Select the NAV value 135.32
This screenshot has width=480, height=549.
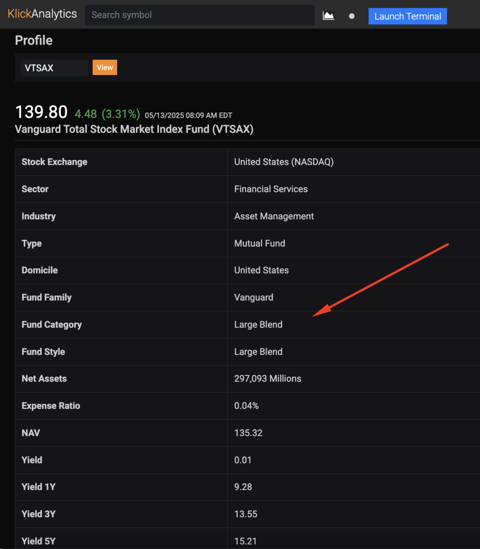(x=248, y=433)
